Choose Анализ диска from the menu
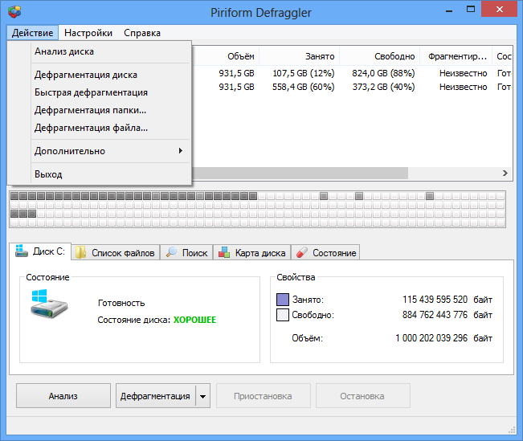 point(100,51)
